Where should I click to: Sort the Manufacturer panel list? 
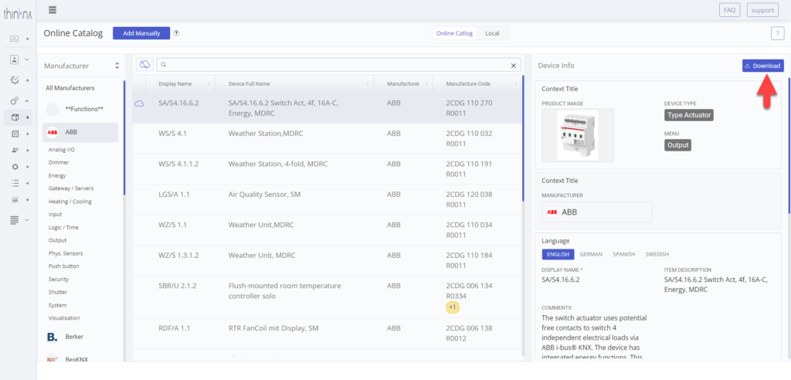117,66
